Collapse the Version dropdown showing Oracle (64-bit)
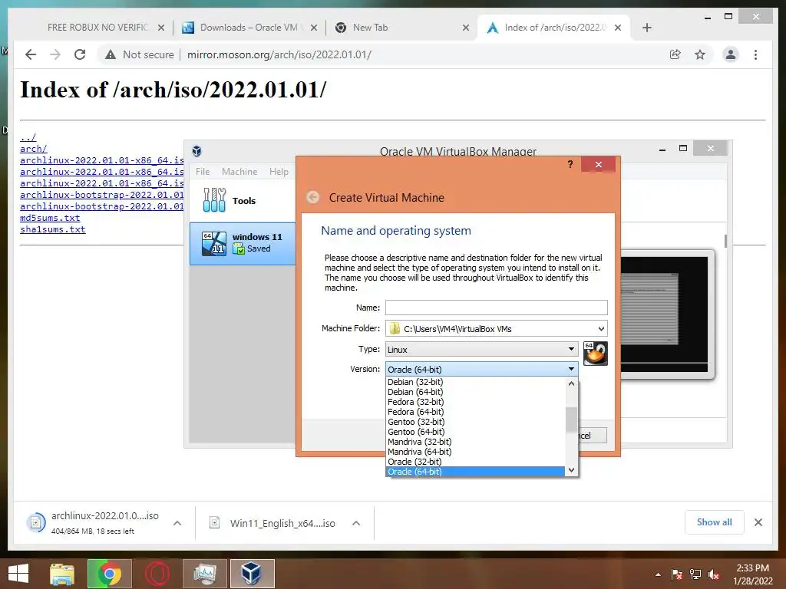 pyautogui.click(x=482, y=370)
